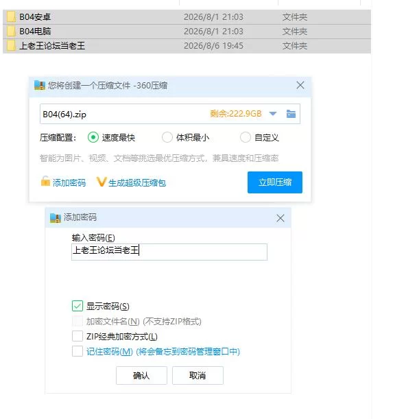
Task: Click the 添加密码 lock link
Action: click(63, 182)
